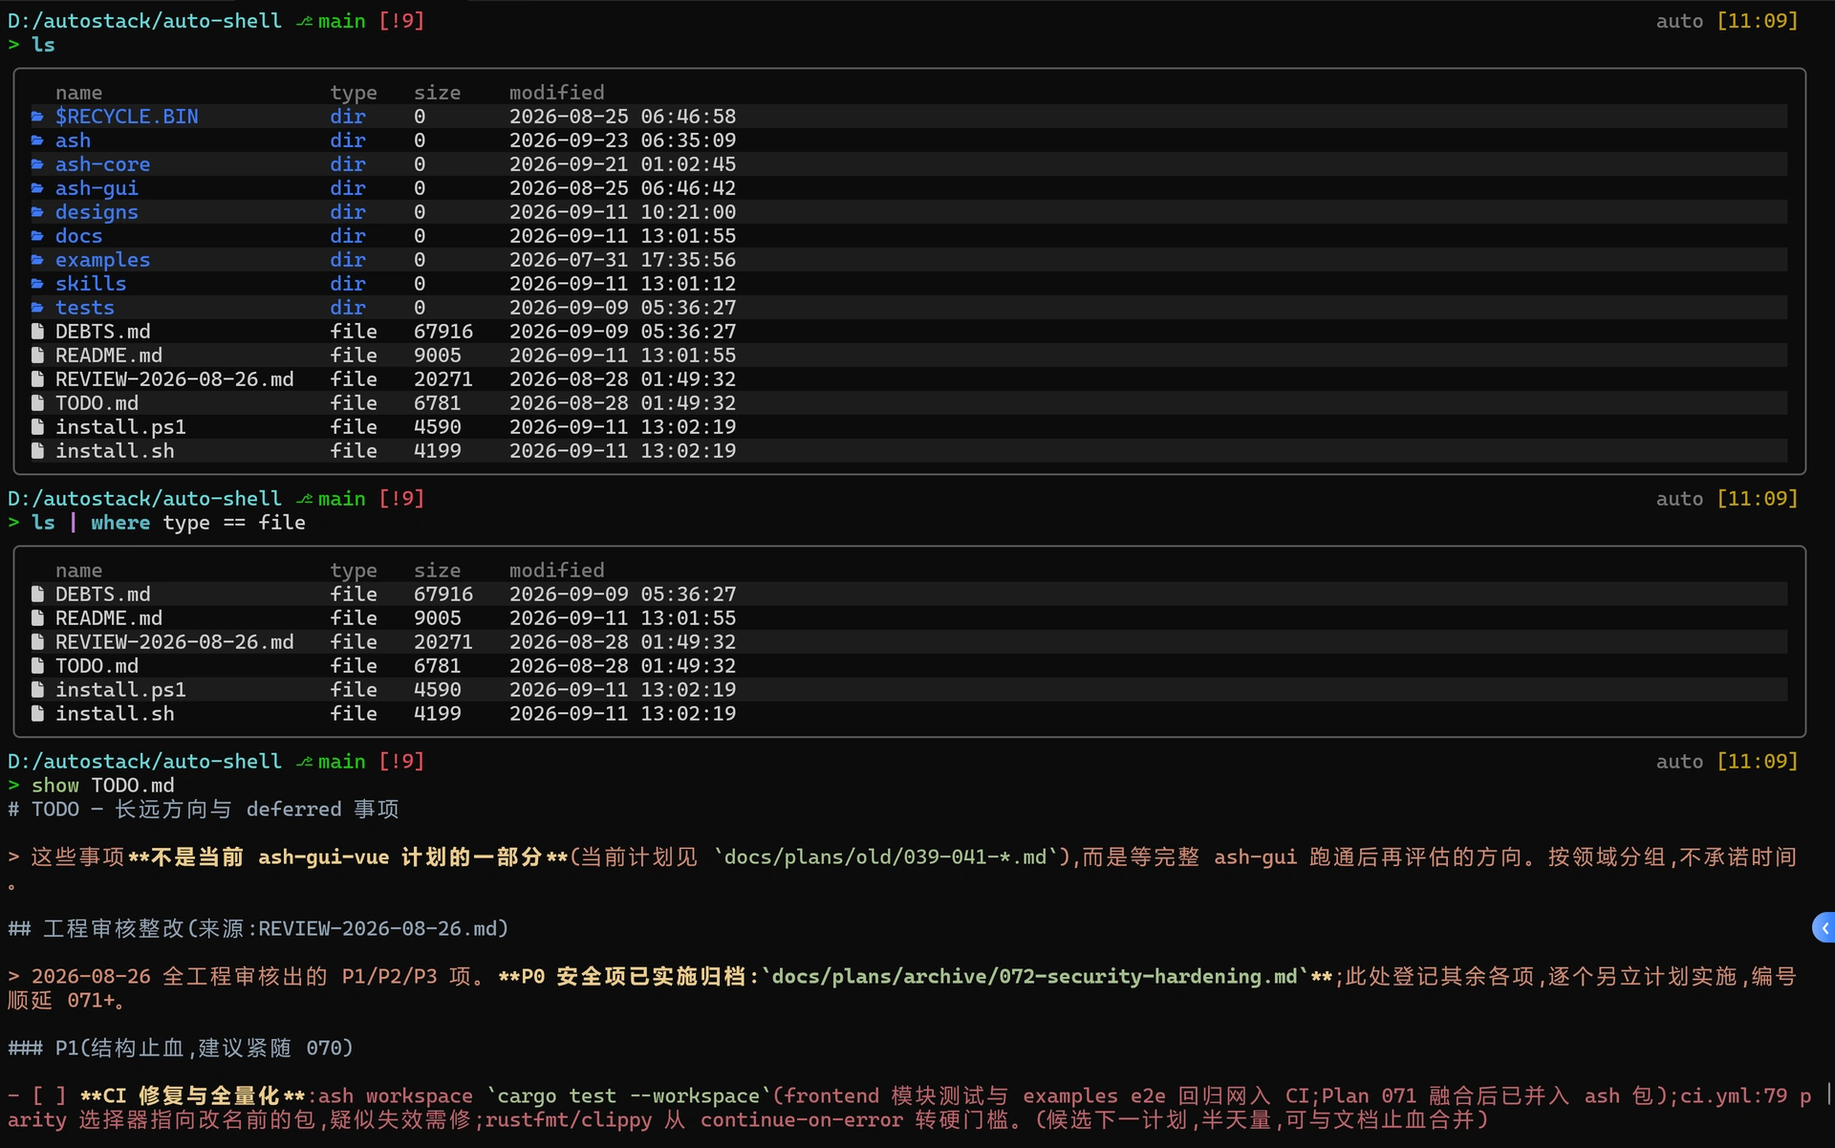
Task: Click the skills folder icon
Action: pyautogui.click(x=37, y=284)
